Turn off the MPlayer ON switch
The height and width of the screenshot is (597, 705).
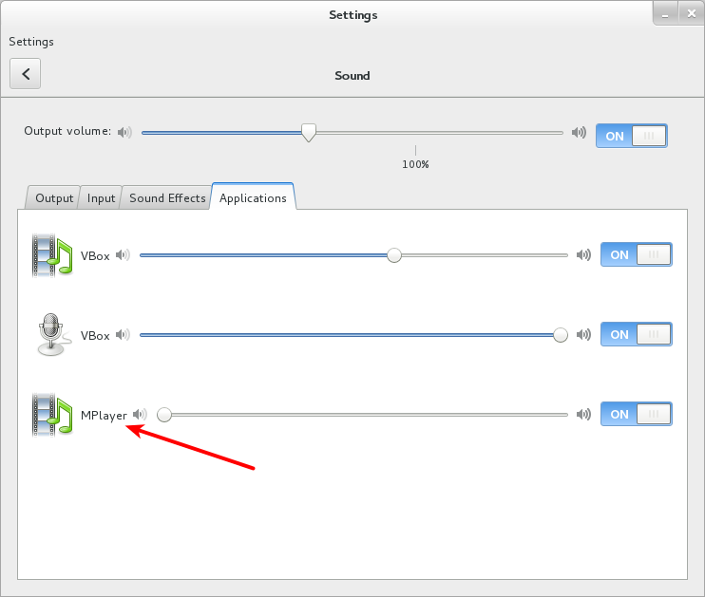coord(637,414)
